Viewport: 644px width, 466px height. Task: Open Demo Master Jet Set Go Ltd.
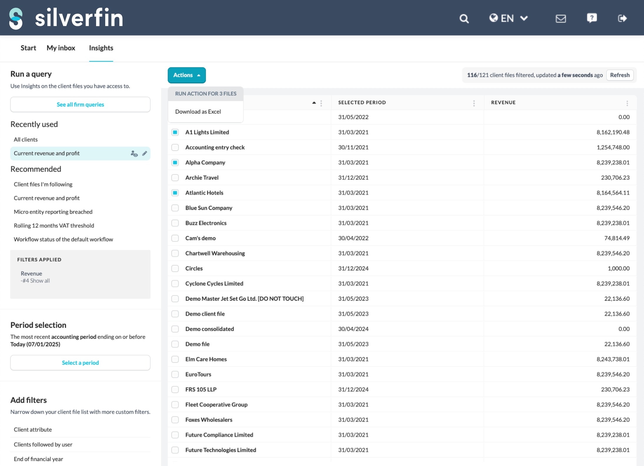244,299
